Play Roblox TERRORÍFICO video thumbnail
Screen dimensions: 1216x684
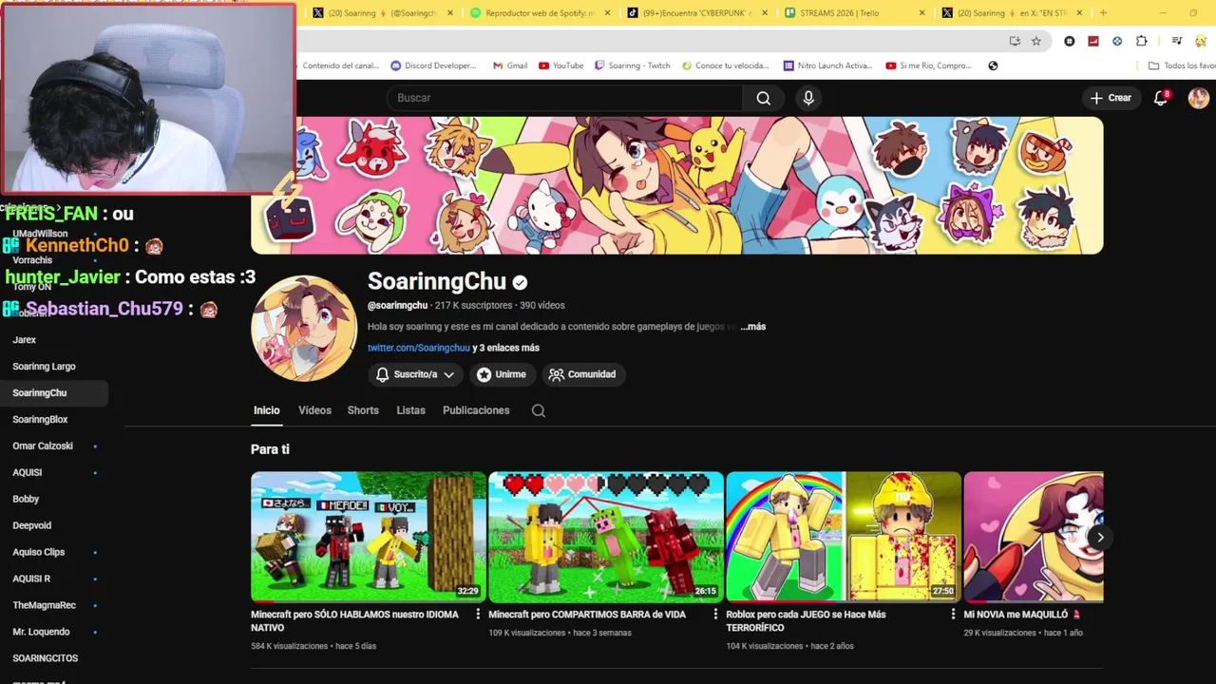(844, 537)
